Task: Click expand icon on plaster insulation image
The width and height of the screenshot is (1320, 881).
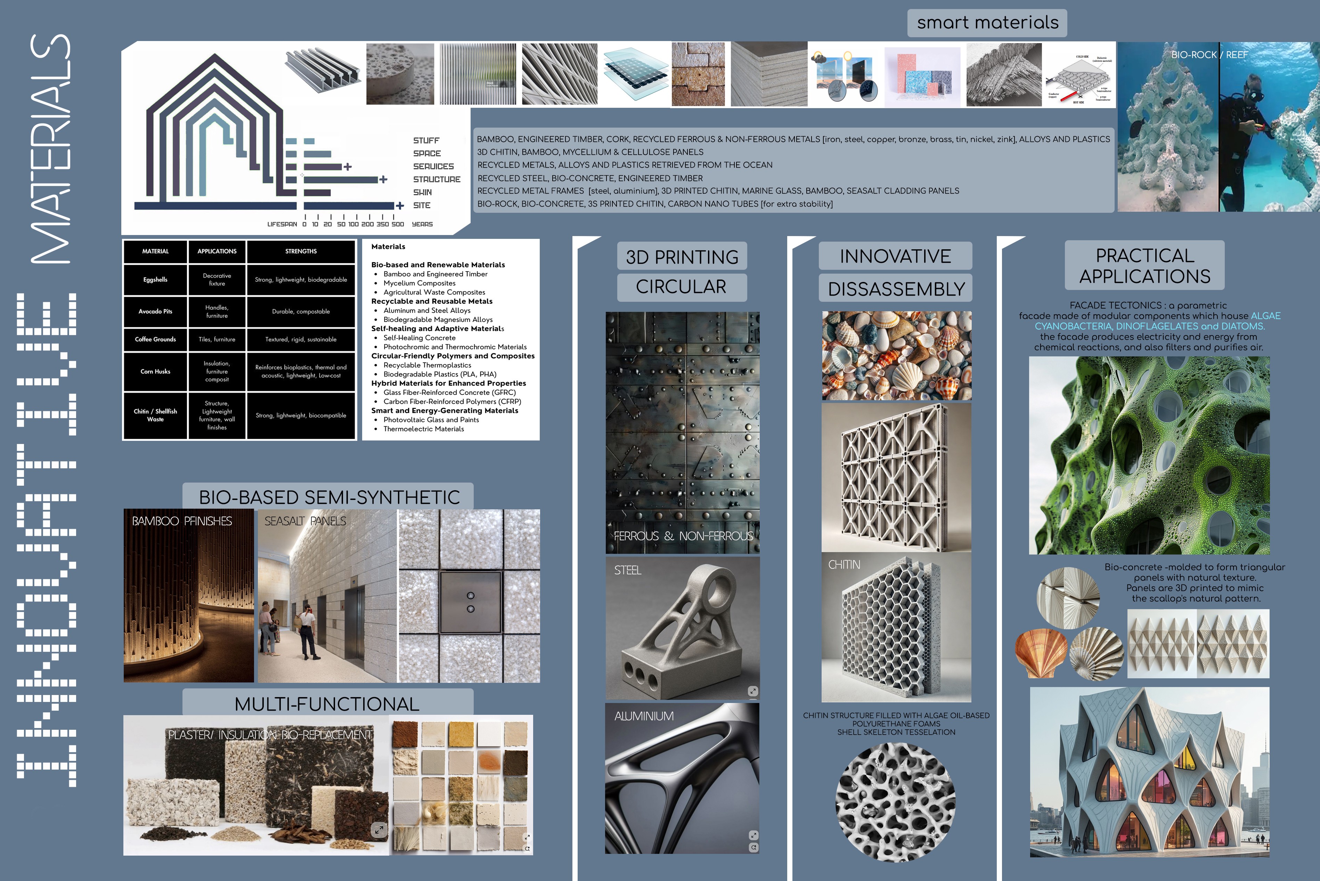Action: 380,829
